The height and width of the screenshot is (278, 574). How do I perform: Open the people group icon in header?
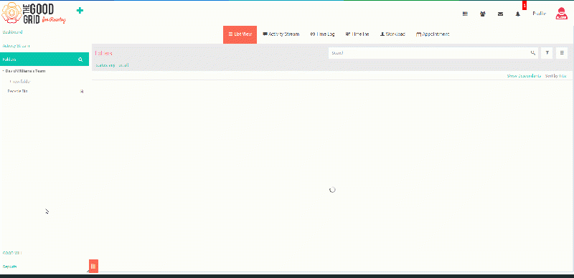(483, 14)
